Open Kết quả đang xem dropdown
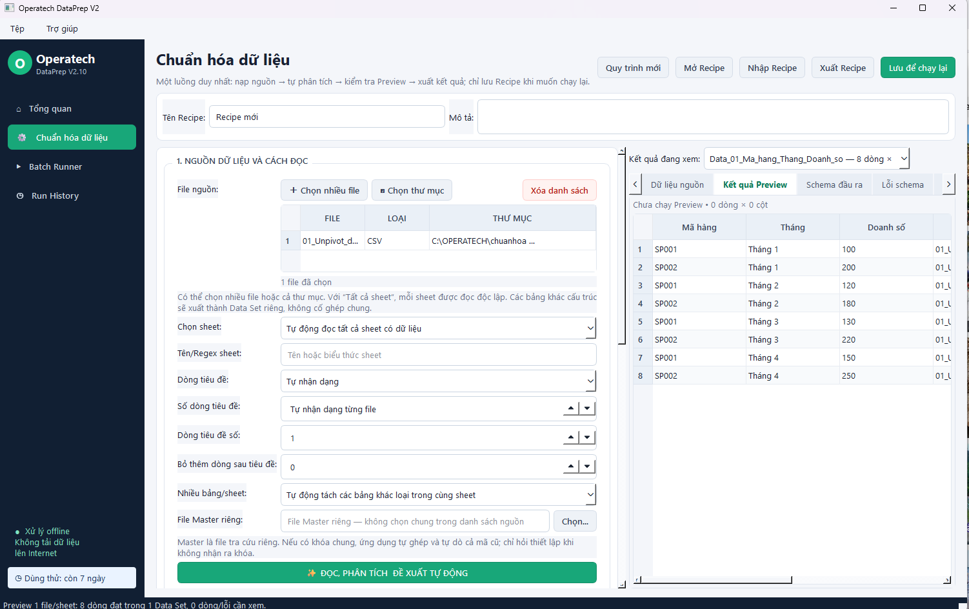 pos(807,159)
